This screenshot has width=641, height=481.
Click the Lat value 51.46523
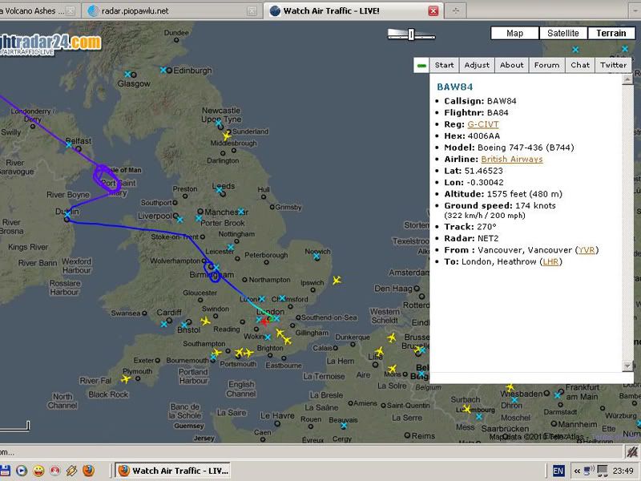pyautogui.click(x=484, y=171)
